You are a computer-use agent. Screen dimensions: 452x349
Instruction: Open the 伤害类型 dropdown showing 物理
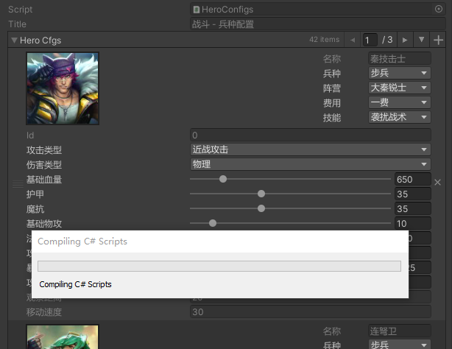tap(311, 164)
